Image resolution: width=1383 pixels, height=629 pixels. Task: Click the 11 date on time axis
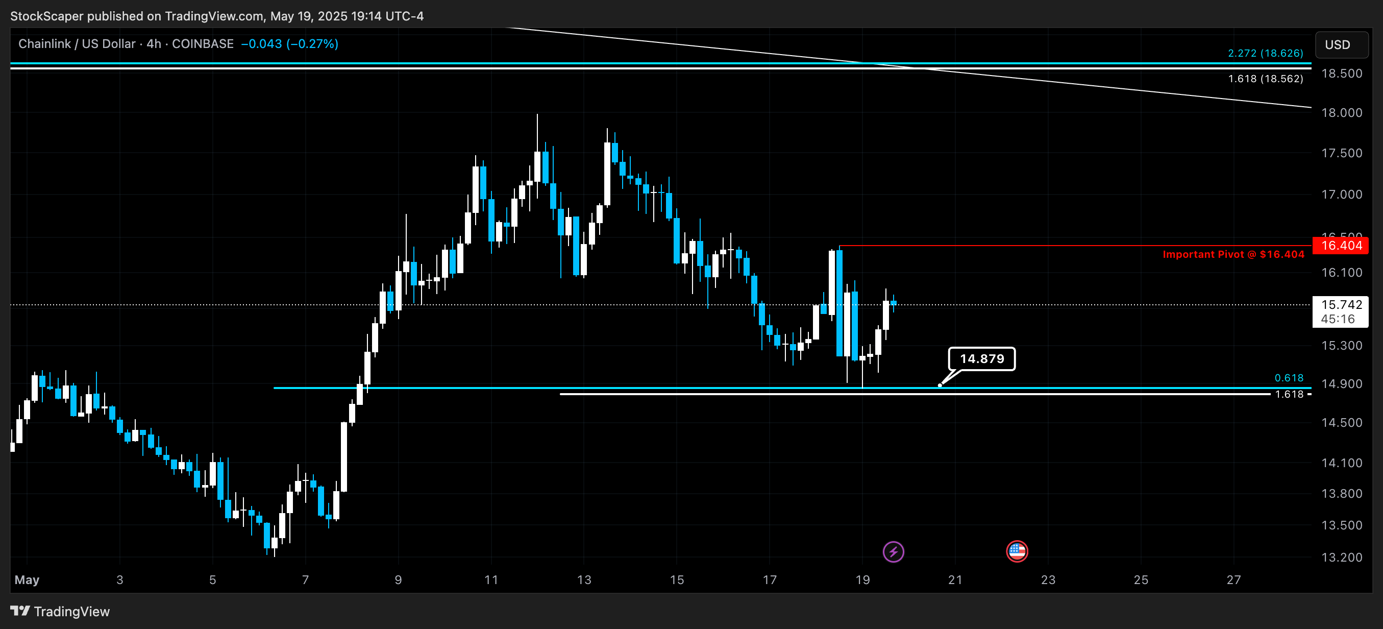click(x=491, y=580)
